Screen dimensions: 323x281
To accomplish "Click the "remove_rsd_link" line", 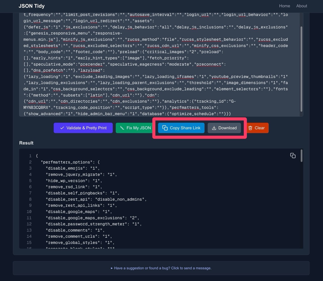I will pyautogui.click(x=74, y=187).
